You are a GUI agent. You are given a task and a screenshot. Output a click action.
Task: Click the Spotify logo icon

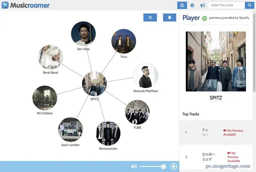pyautogui.click(x=204, y=18)
